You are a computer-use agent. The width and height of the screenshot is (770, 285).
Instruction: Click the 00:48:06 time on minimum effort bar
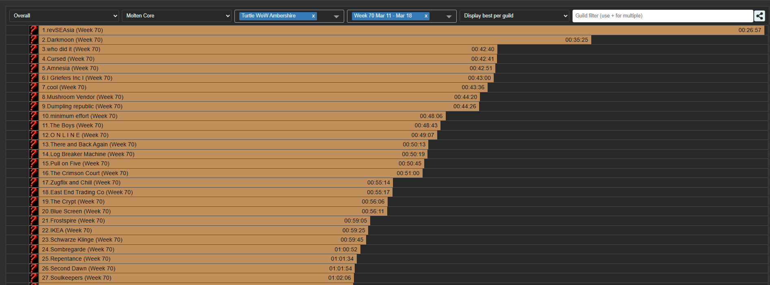[x=431, y=116]
